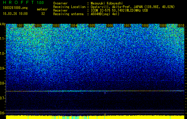Screen dimensions: 187x119
Task: Click the kHz axis unit label
Action: coord(3,24)
